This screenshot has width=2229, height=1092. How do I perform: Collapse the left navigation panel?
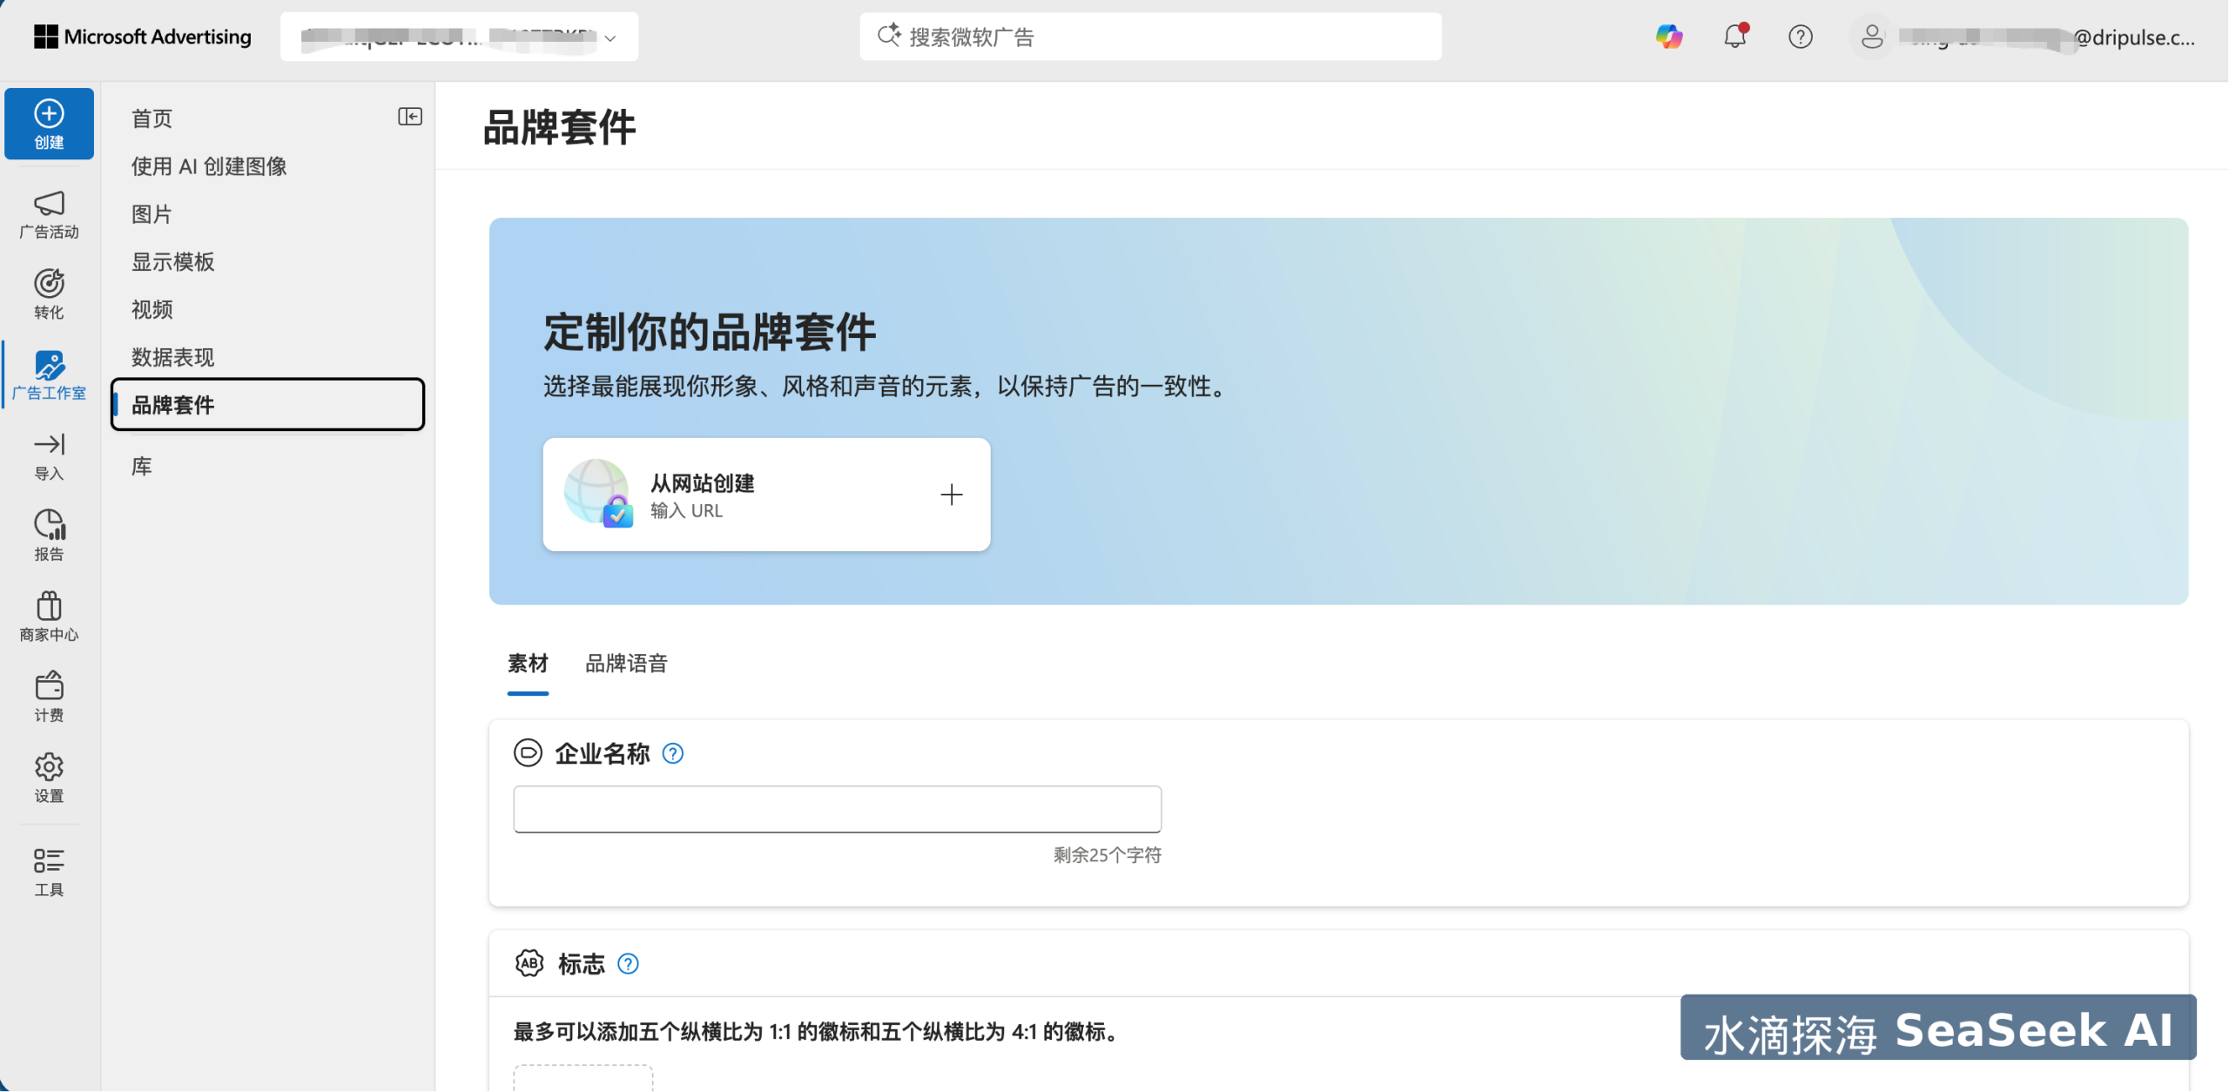tap(408, 116)
